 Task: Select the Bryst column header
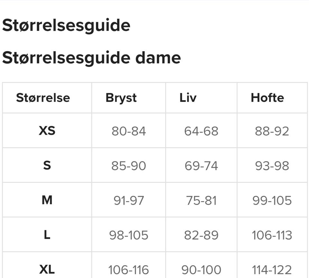coord(121,98)
